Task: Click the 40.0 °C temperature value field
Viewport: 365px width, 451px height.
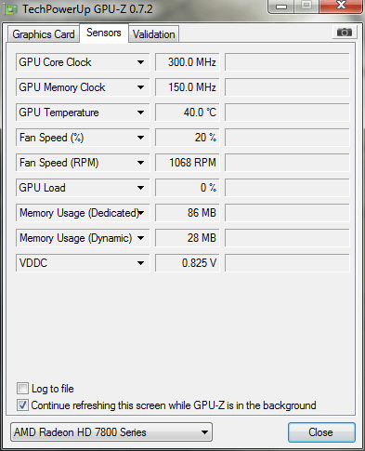Action: (187, 113)
